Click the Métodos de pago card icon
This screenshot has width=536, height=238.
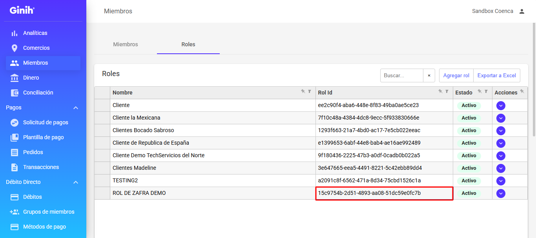coord(15,227)
